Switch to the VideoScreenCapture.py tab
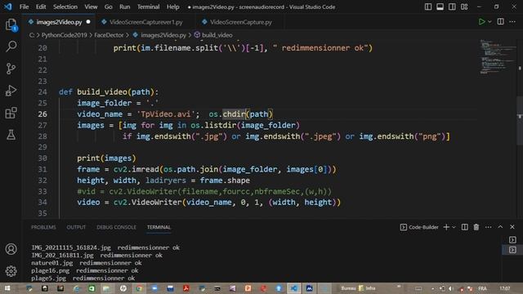Screen dimensions: 523x294 click(240, 22)
